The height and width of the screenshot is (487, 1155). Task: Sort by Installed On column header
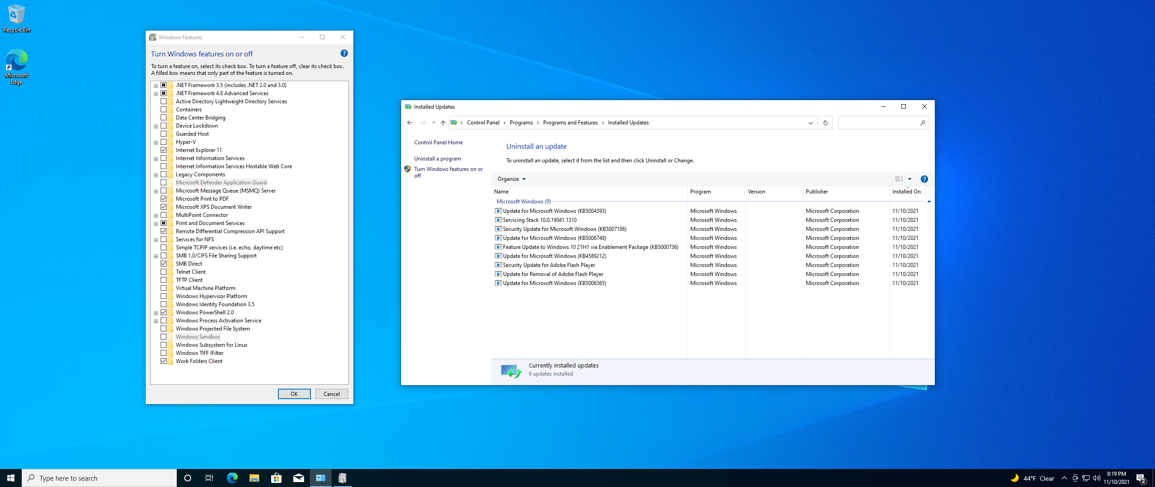[907, 192]
